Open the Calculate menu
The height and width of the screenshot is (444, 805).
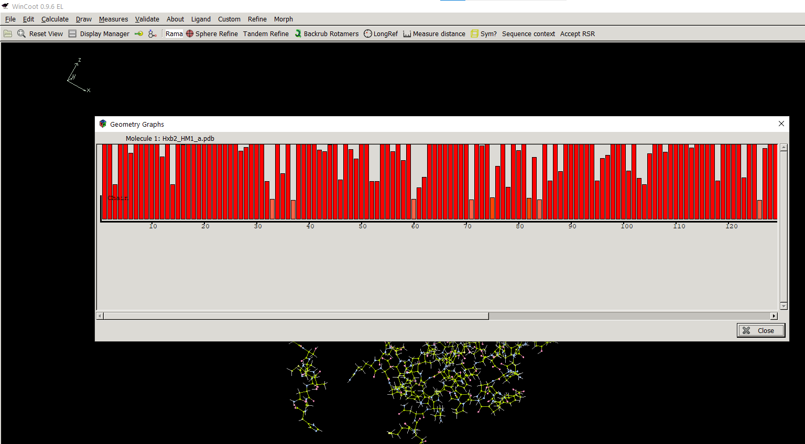click(x=55, y=19)
